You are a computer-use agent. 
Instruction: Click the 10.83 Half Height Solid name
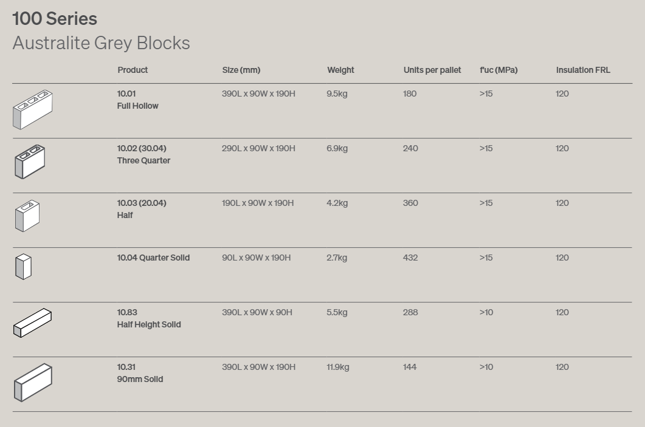click(149, 318)
